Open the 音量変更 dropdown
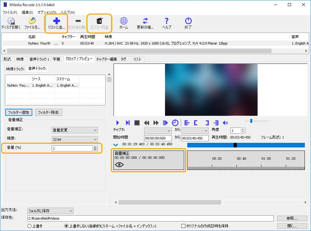Viewport: 311px width, 231px height. point(75,130)
